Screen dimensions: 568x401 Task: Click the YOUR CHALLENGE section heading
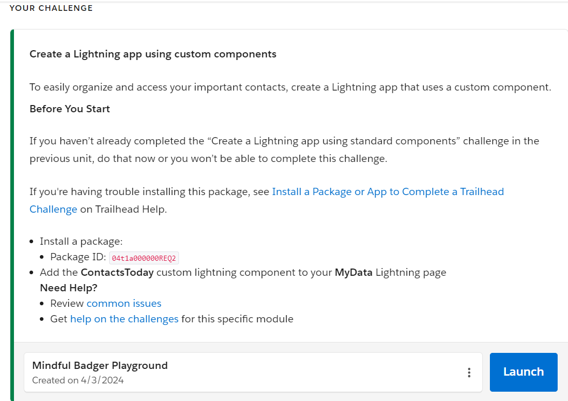point(51,8)
